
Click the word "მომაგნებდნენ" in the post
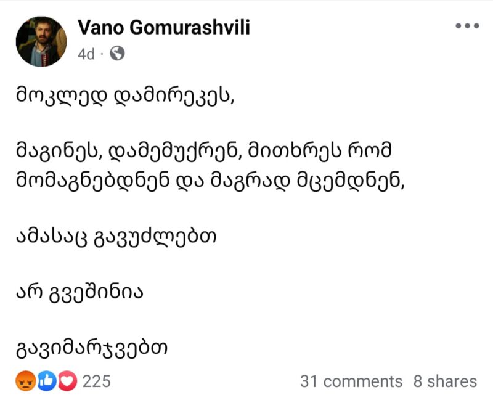click(x=107, y=179)
